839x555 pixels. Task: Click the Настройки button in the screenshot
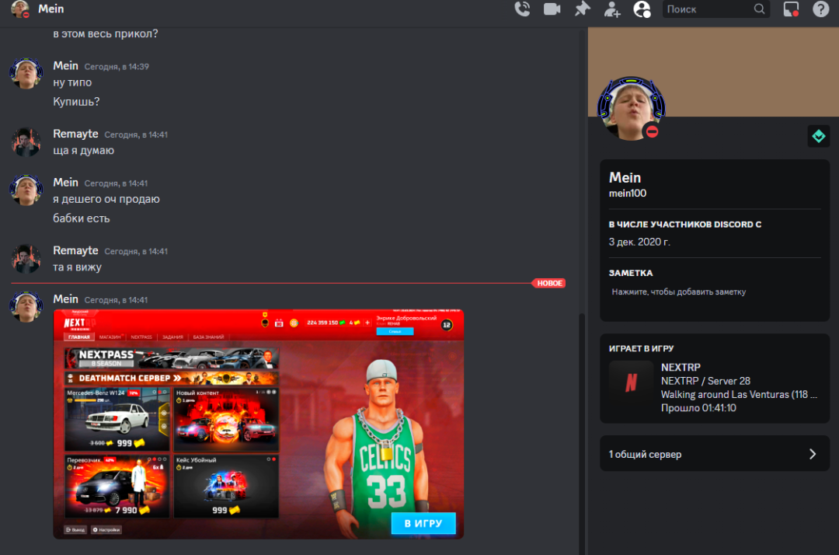click(106, 530)
